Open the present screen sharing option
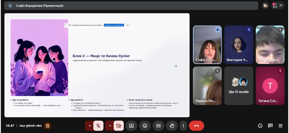The height and width of the screenshot is (133, 289). (x=131, y=126)
